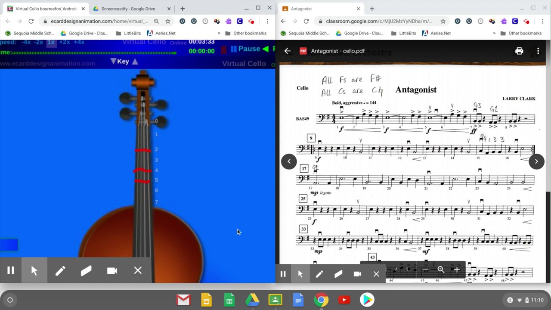Open Aeries.Net bookmark in left window
Image resolution: width=551 pixels, height=310 pixels.
click(x=161, y=33)
